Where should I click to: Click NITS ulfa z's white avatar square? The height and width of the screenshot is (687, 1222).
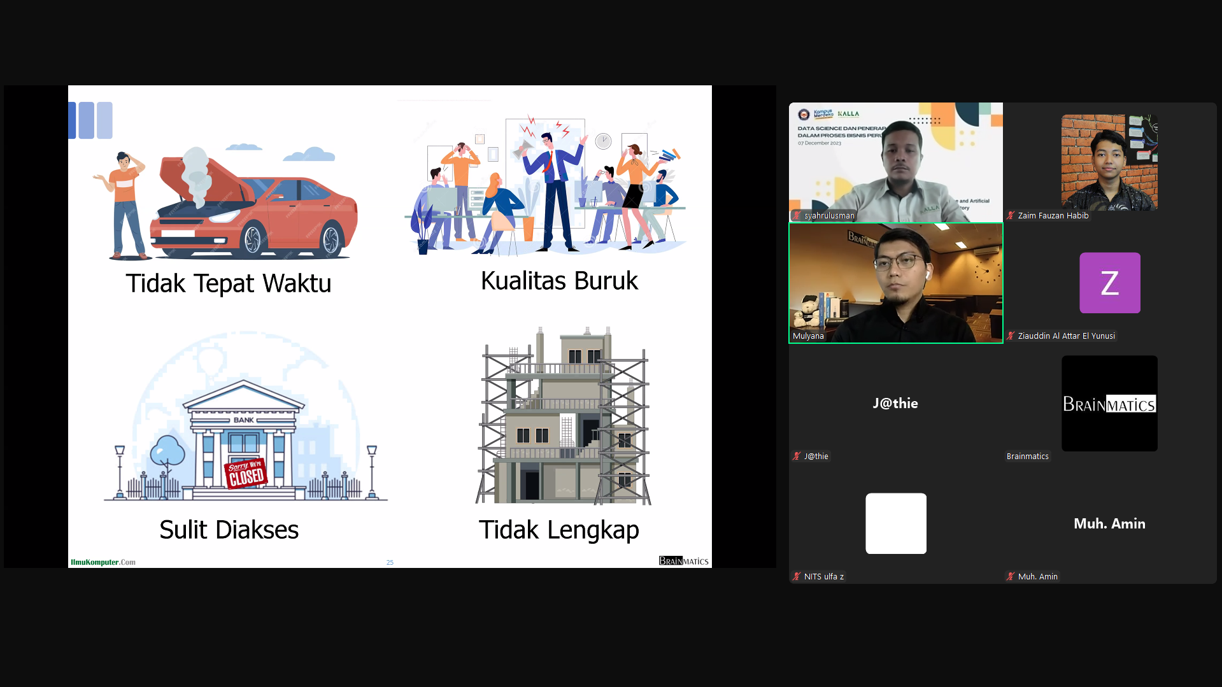pyautogui.click(x=895, y=523)
